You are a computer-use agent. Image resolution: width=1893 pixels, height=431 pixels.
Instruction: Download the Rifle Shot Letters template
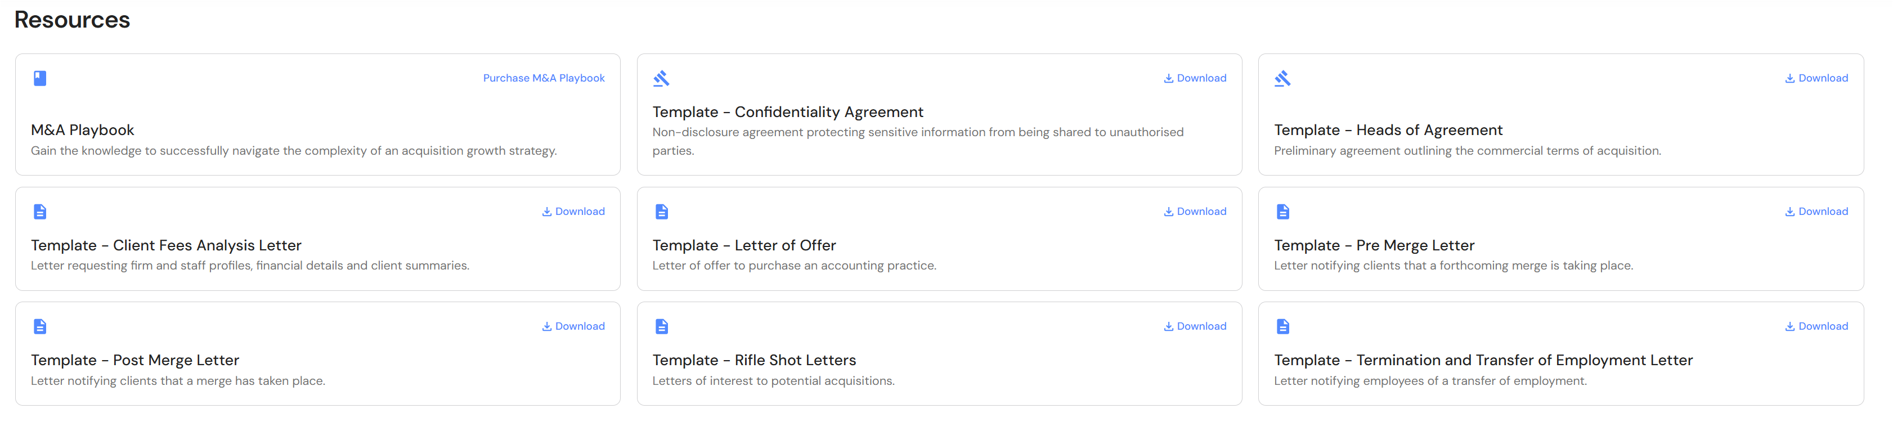(1195, 326)
